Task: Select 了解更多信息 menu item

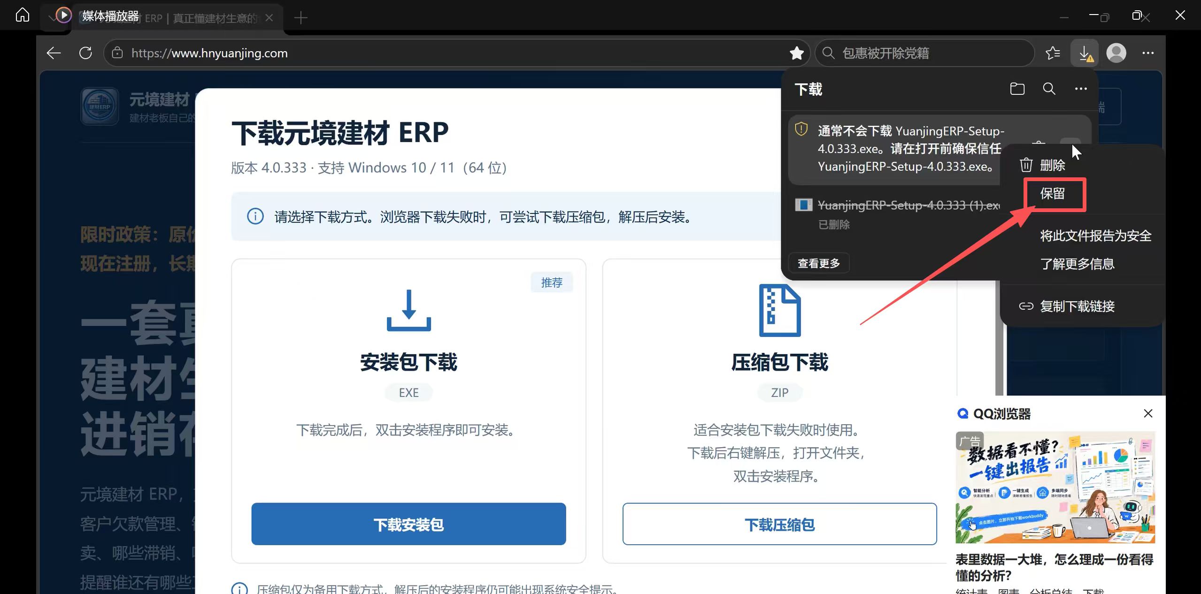Action: click(1077, 264)
